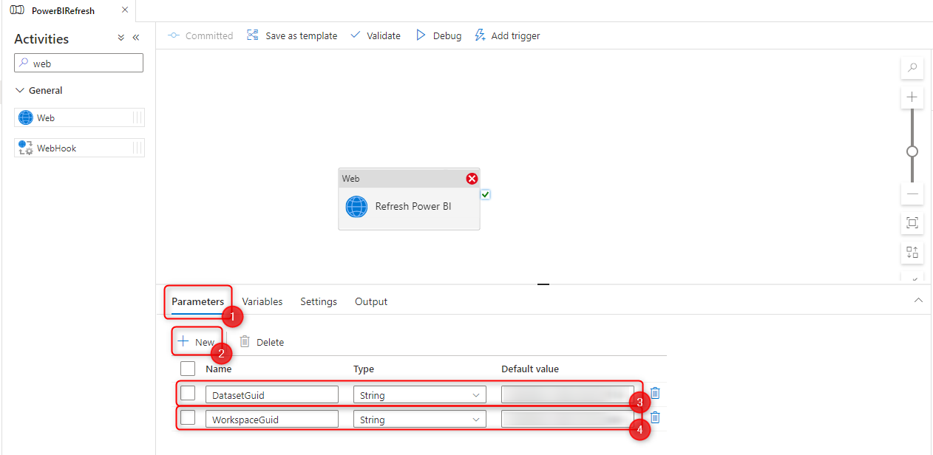Image resolution: width=933 pixels, height=455 pixels.
Task: Click the DatasetGuid name field
Action: 272,395
